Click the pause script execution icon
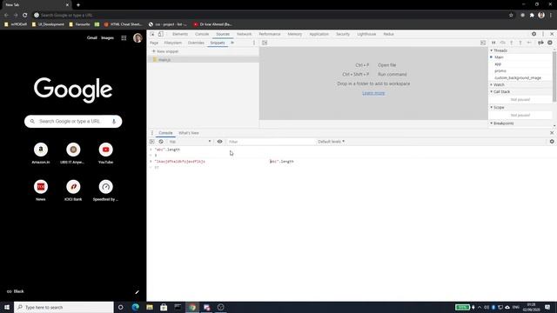 coord(493,43)
